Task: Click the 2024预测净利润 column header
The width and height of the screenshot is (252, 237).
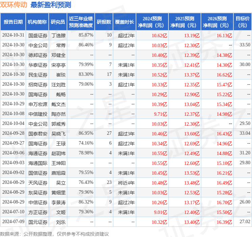Action: pyautogui.click(x=152, y=22)
